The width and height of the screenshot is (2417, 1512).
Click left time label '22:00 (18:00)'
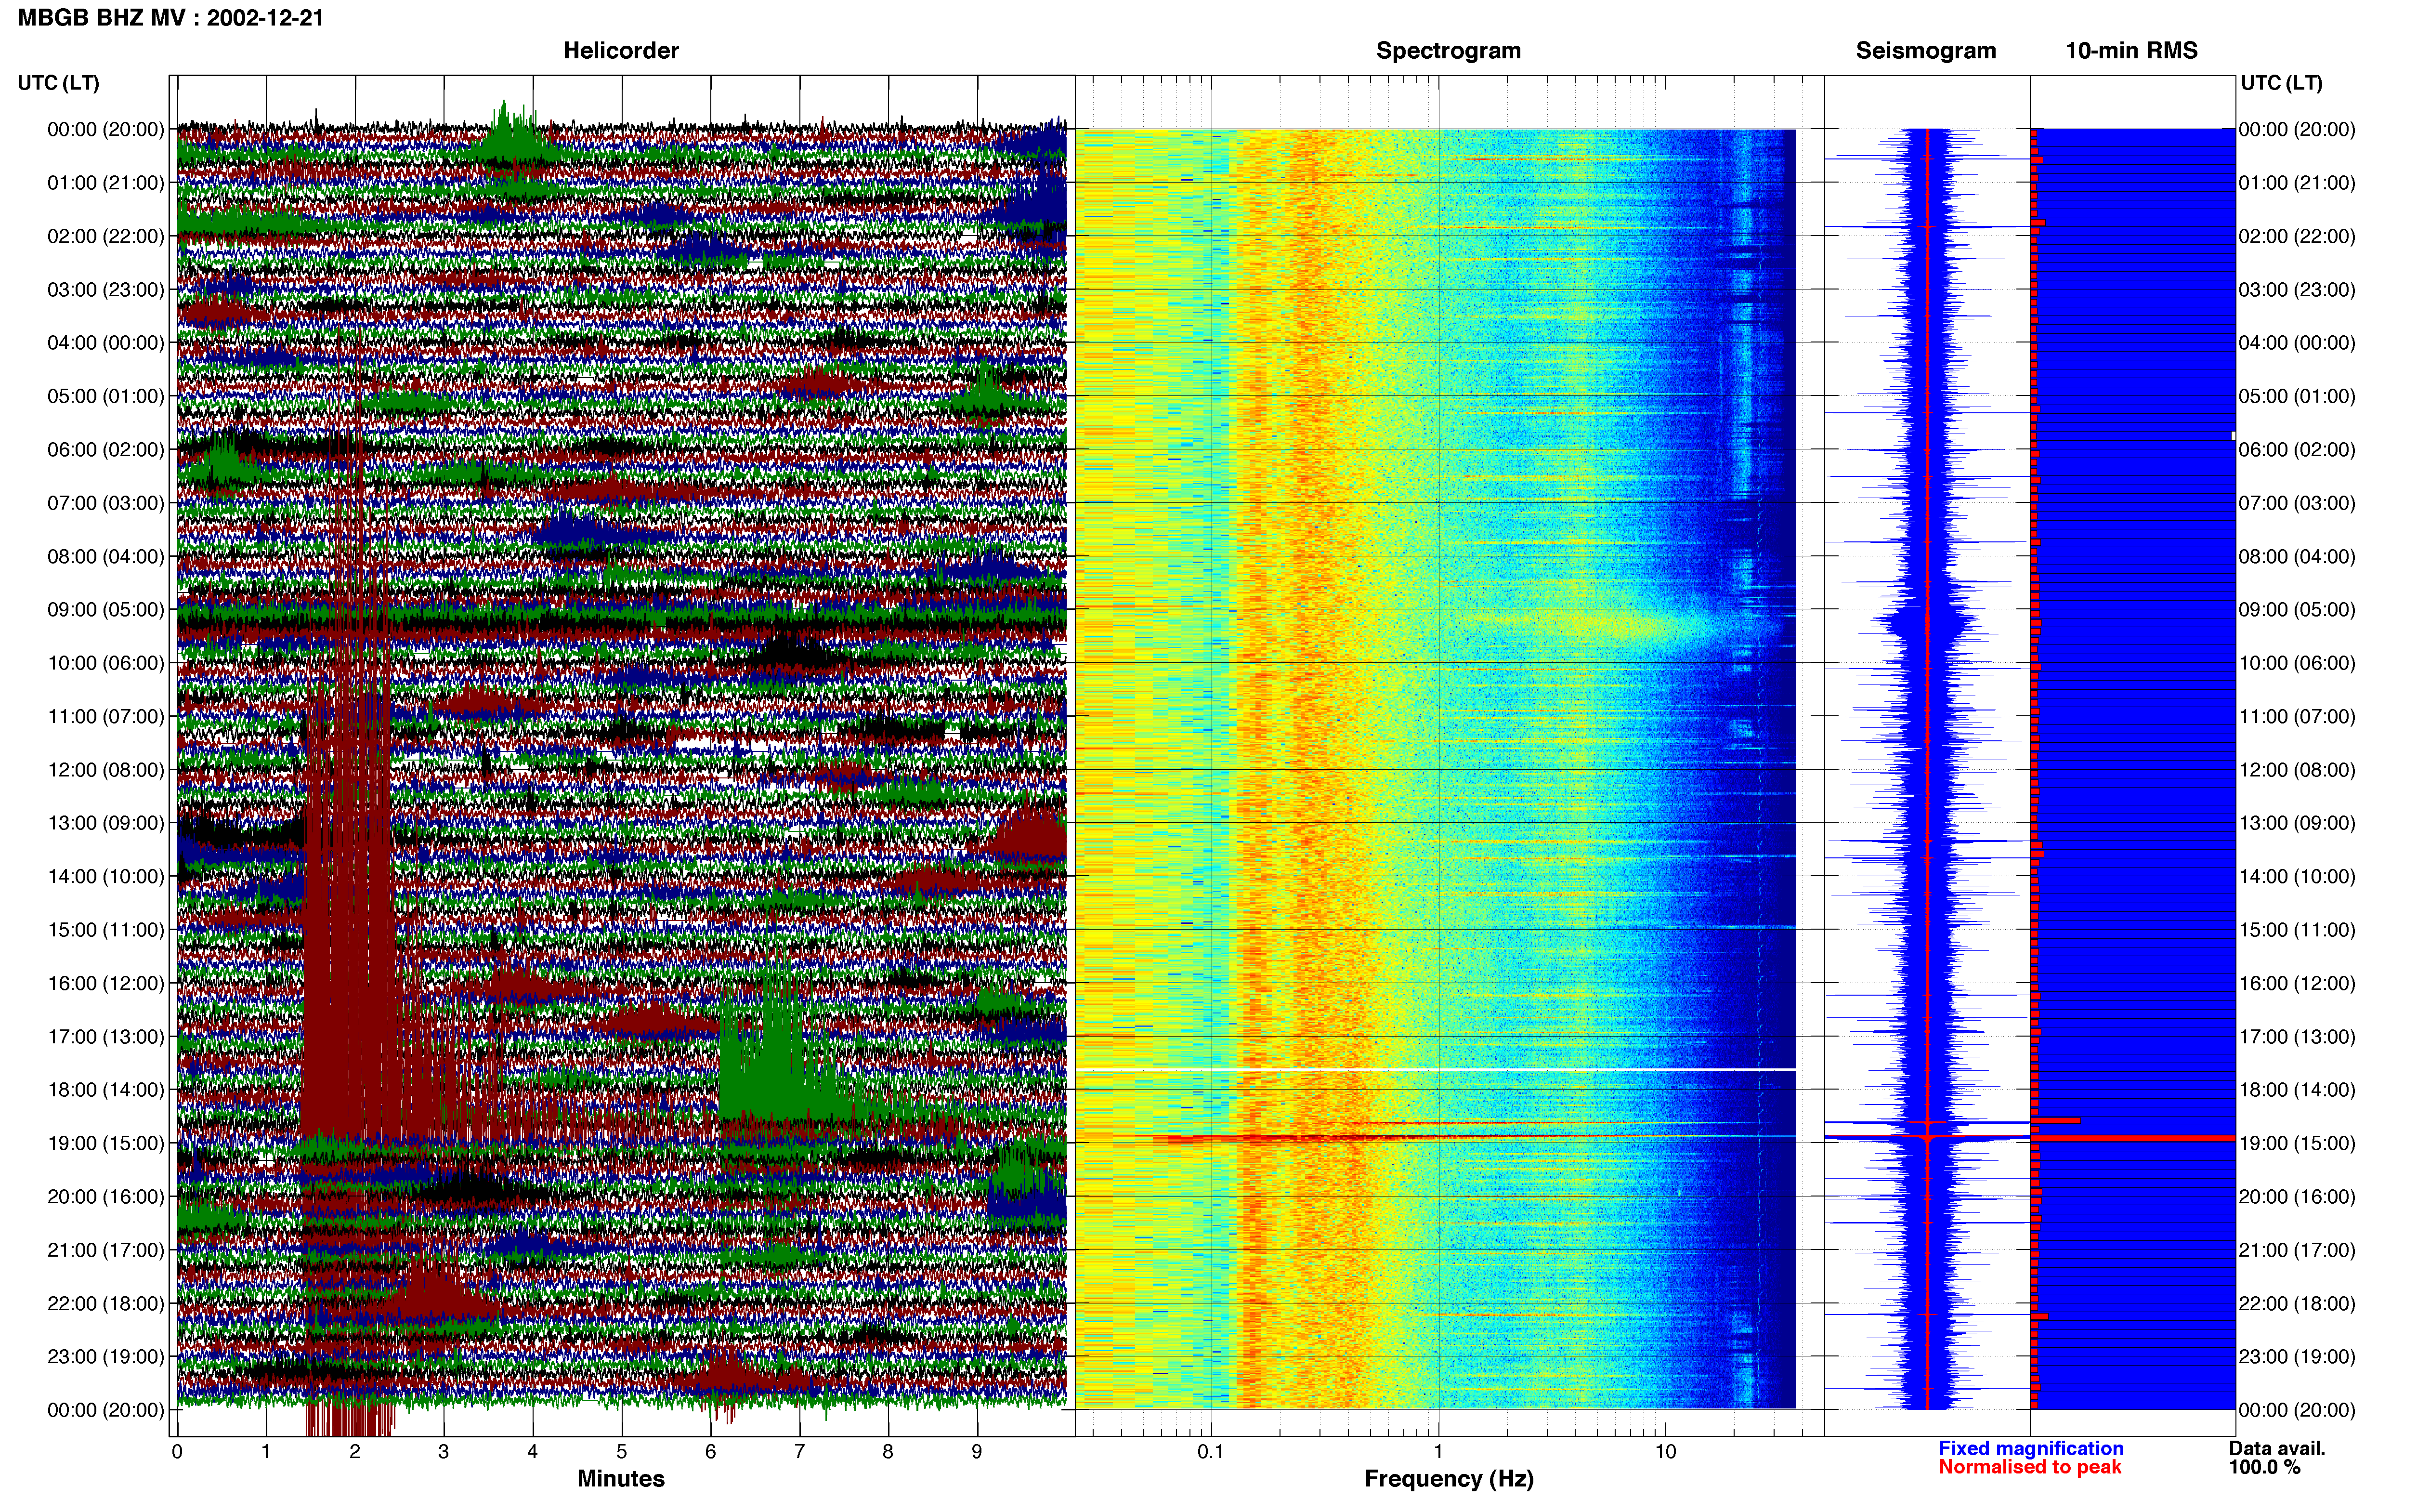[106, 1303]
